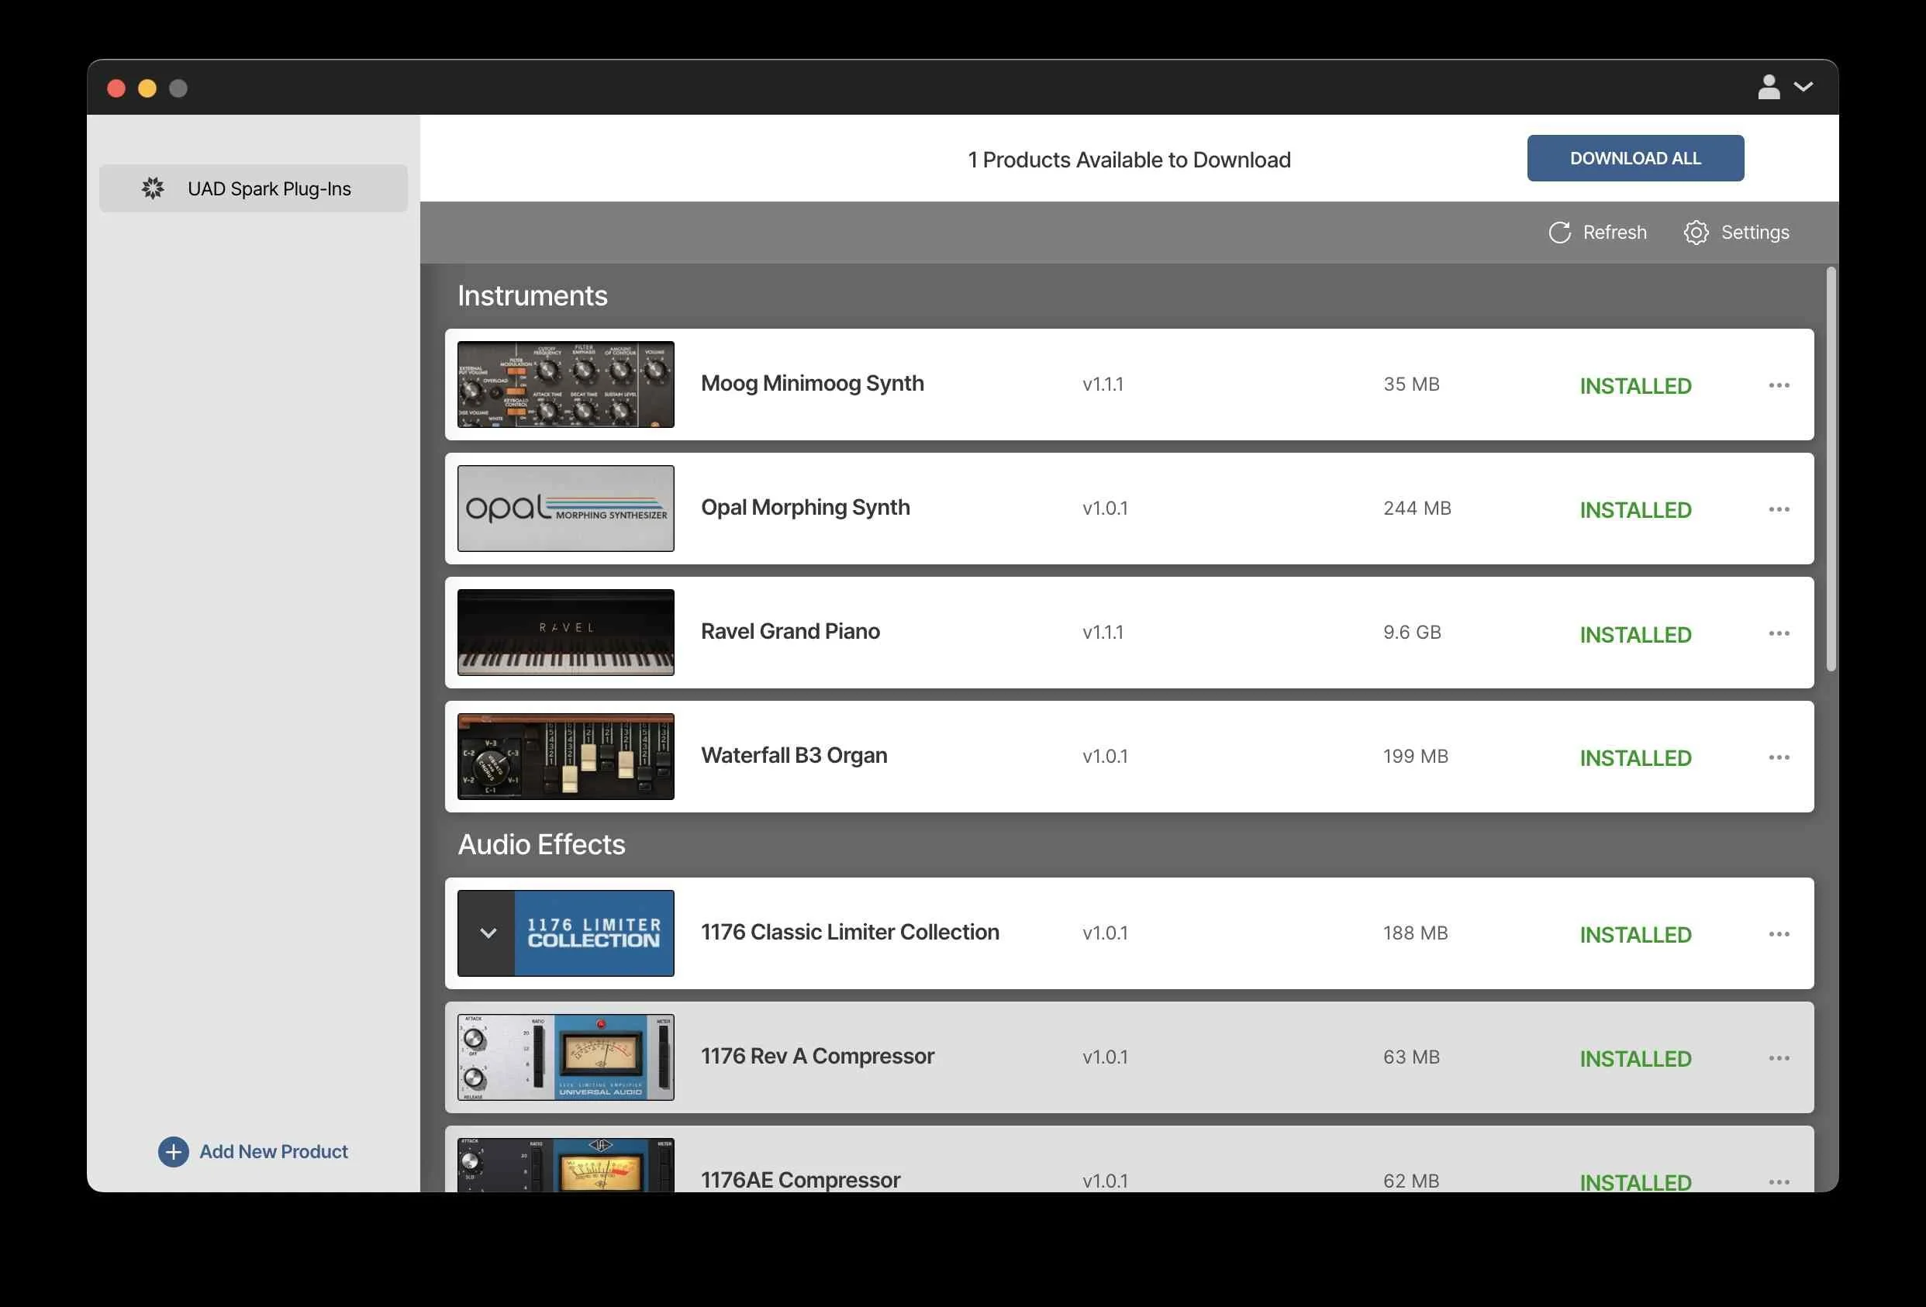This screenshot has width=1926, height=1307.
Task: Click the Refresh circular arrow icon
Action: point(1559,233)
